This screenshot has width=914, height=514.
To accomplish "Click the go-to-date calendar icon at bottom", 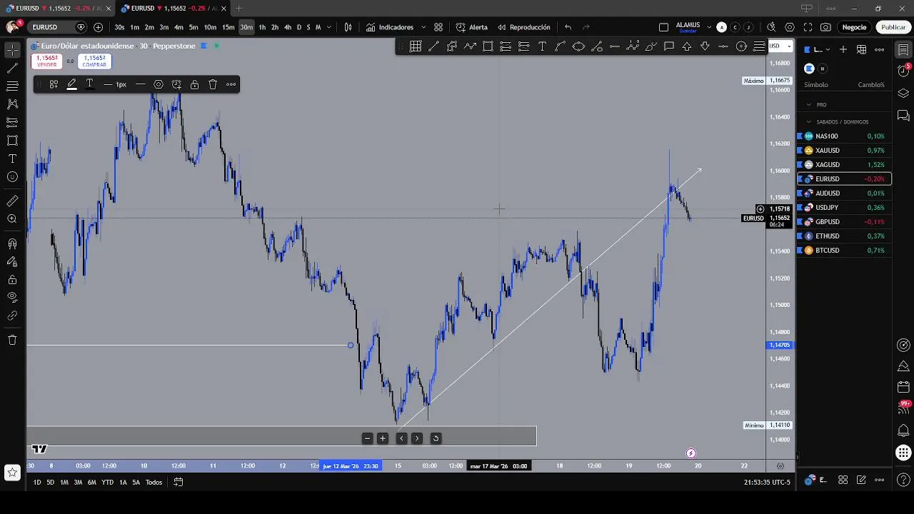I will [179, 482].
